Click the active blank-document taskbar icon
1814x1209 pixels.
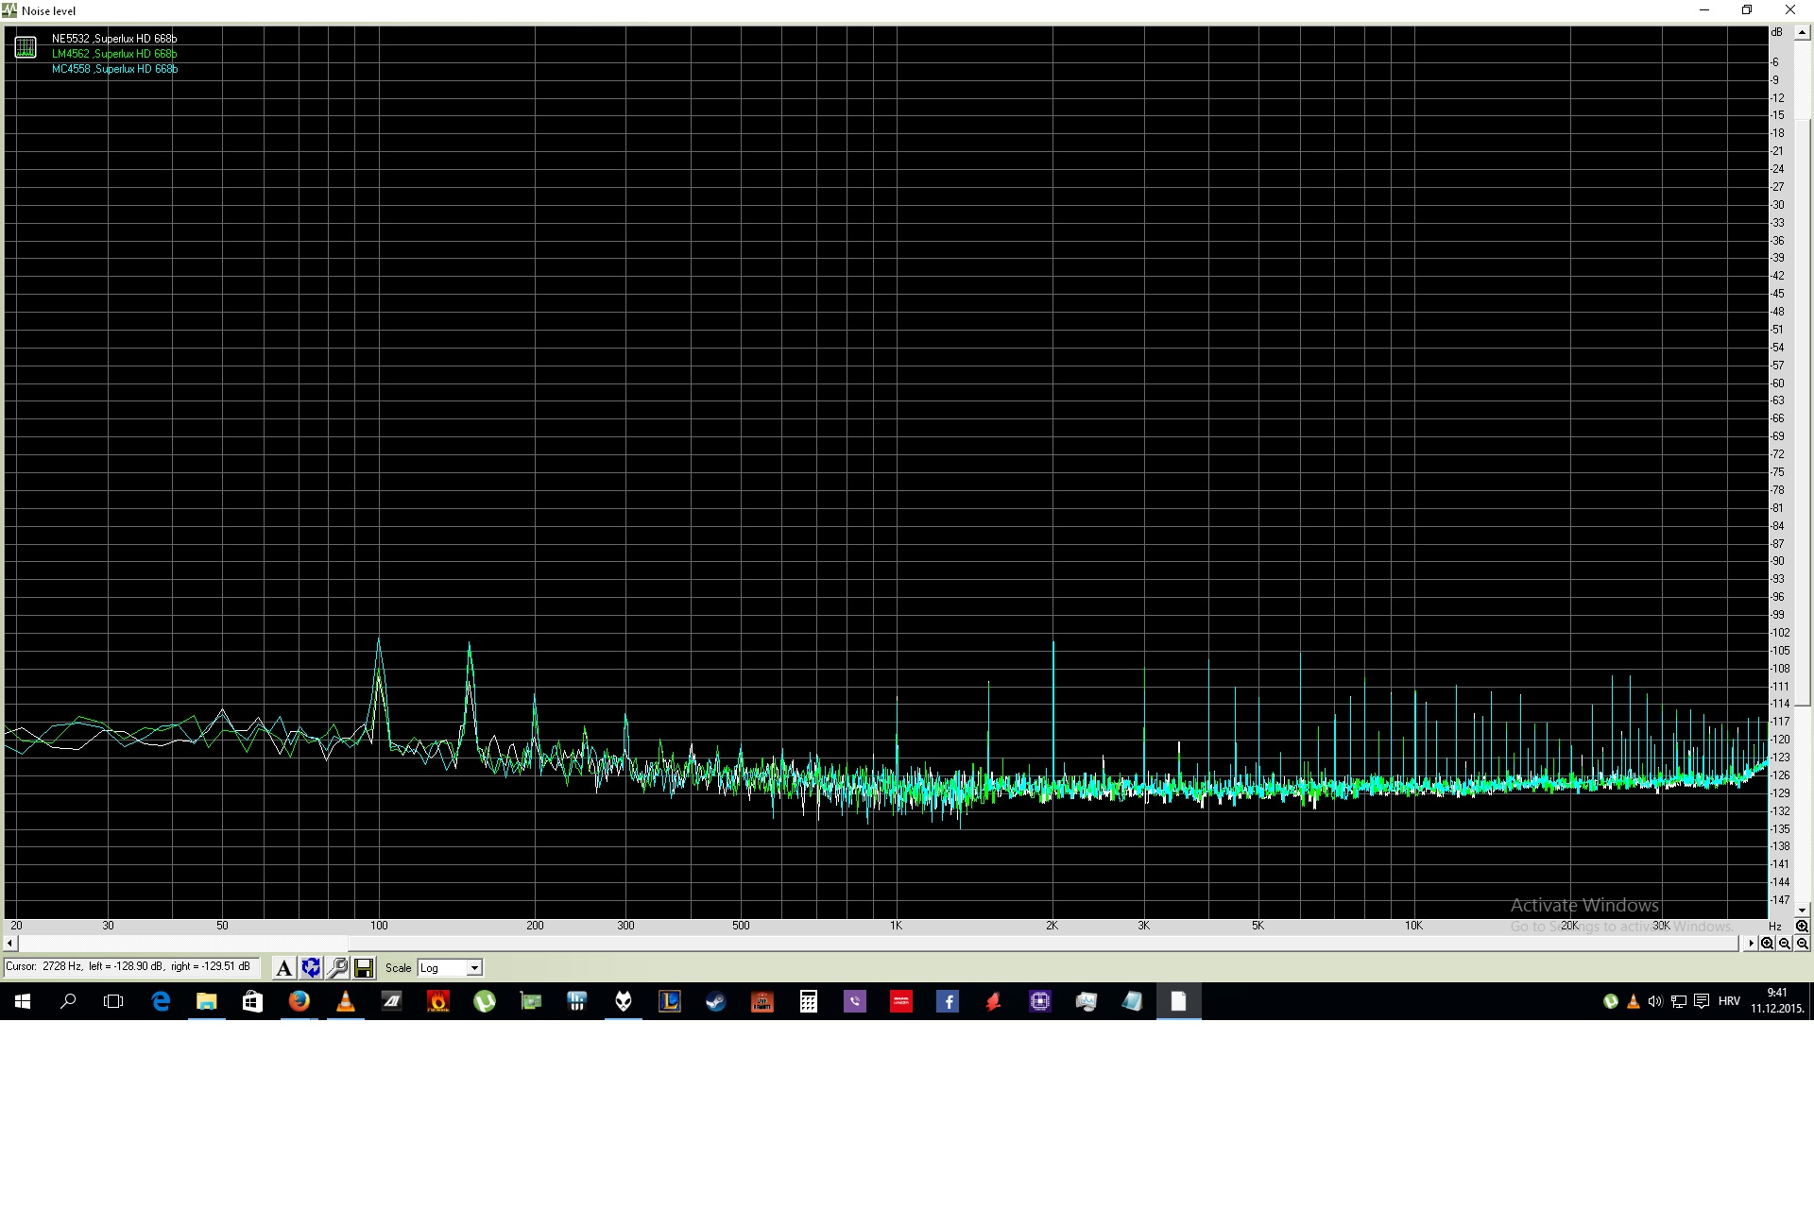[x=1178, y=1001]
